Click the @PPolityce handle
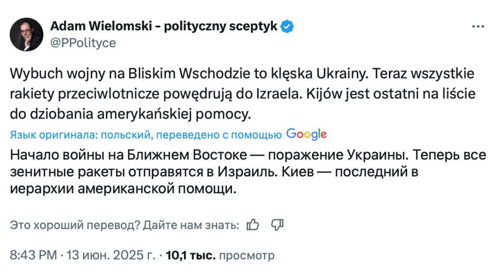The width and height of the screenshot is (496, 272). point(83,43)
